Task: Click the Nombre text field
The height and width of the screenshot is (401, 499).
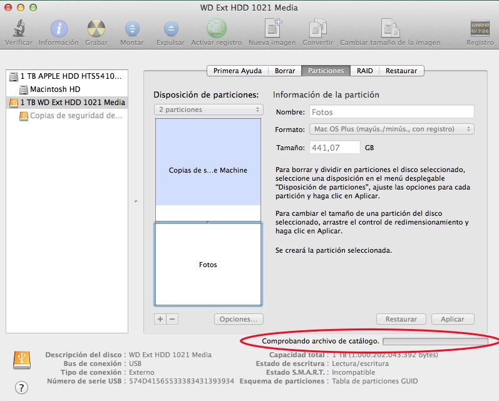Action: [392, 112]
